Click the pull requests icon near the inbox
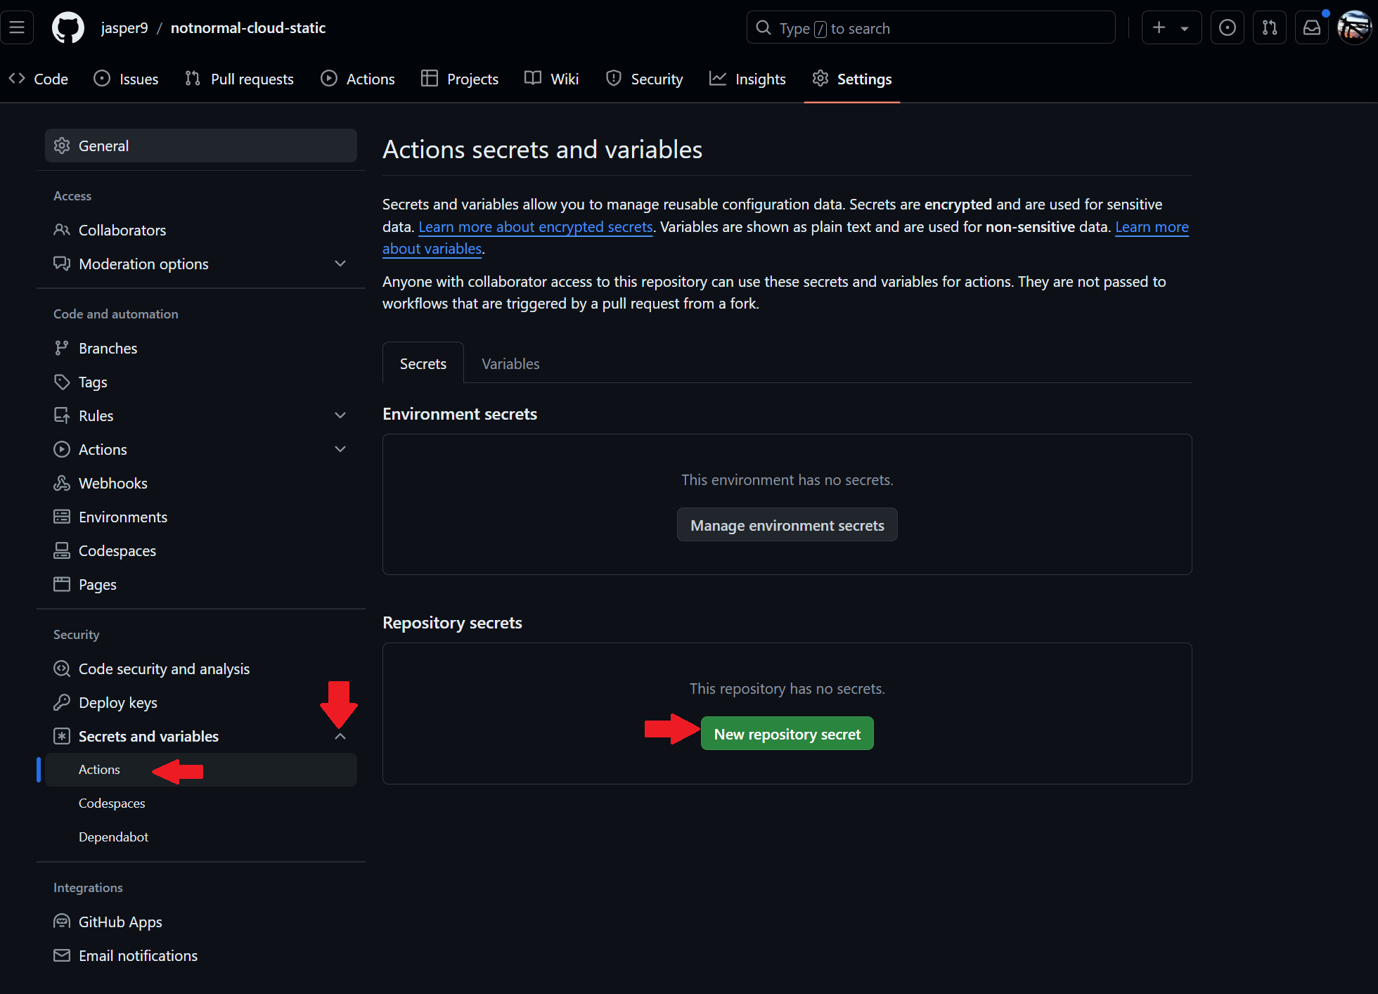 1270,27
